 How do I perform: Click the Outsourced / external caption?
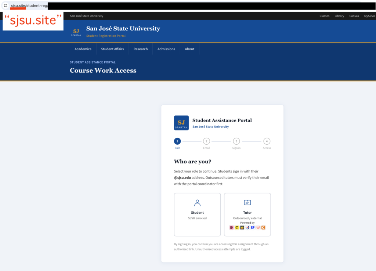click(x=247, y=218)
